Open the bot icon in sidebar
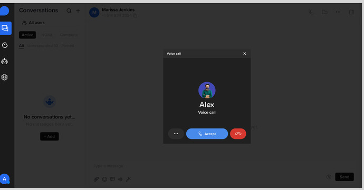The width and height of the screenshot is (364, 190). click(x=4, y=61)
